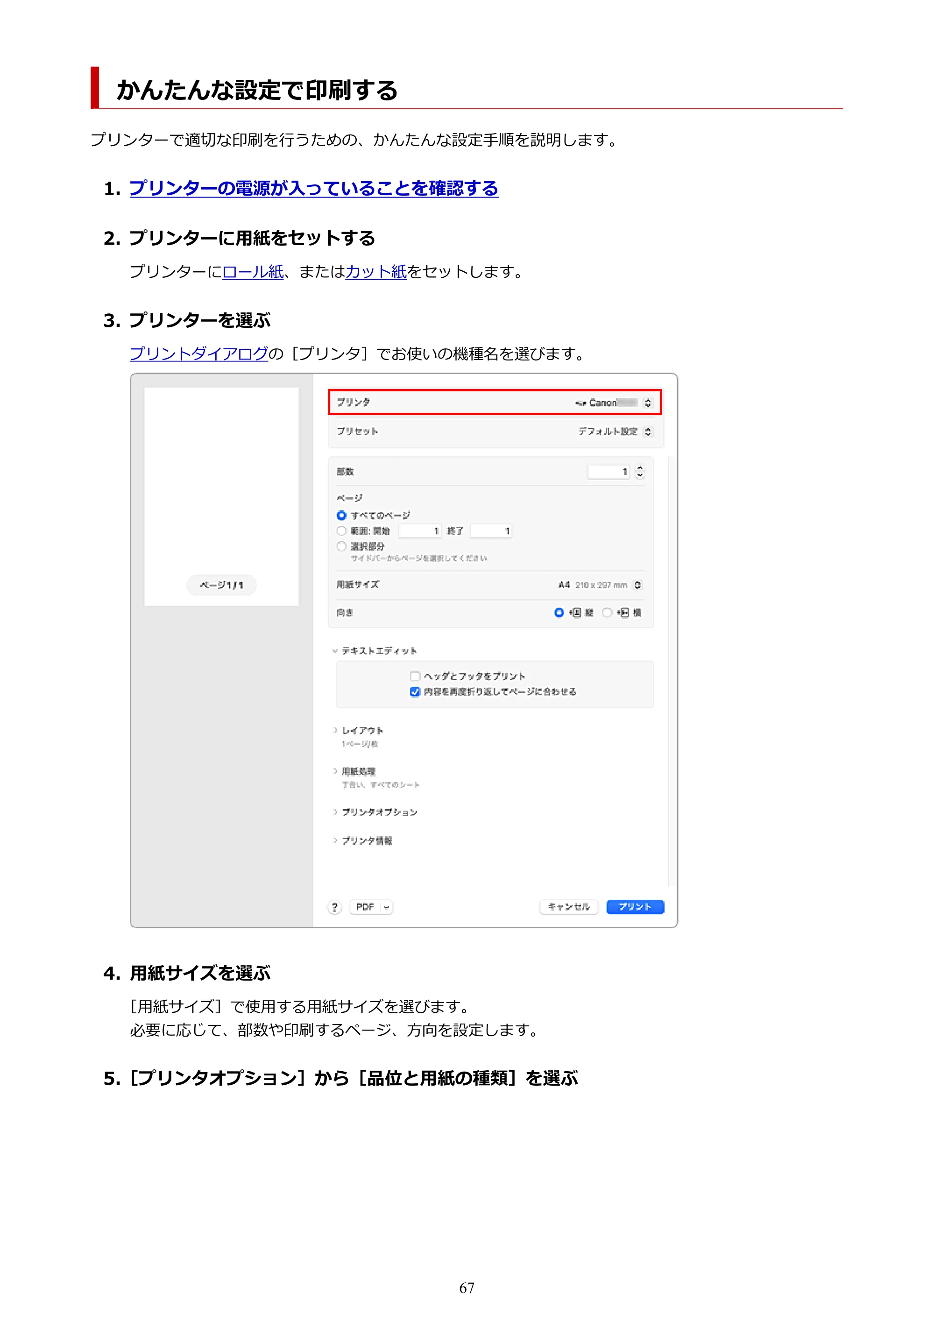Click the landscape page orientation icon
The image size is (934, 1321).
(x=623, y=613)
